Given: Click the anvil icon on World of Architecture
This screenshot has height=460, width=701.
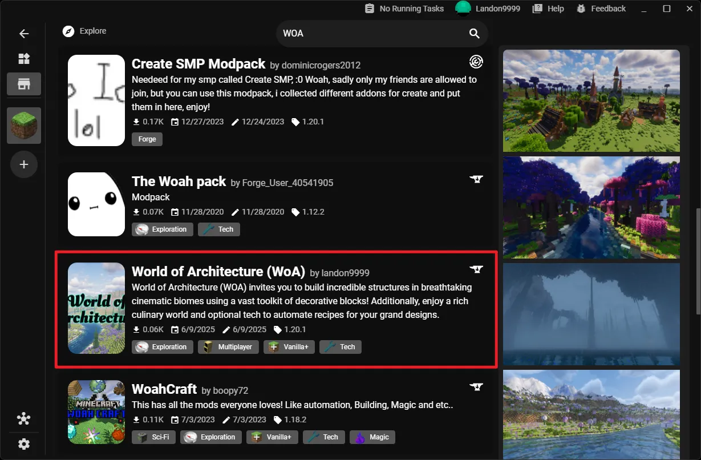Looking at the screenshot, I should tap(476, 269).
